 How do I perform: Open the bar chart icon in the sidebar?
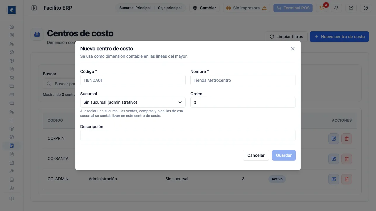point(12,120)
